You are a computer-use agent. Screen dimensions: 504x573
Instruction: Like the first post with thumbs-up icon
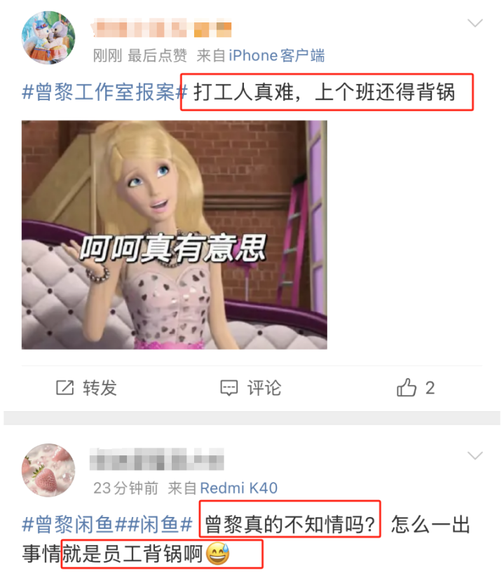pos(407,387)
